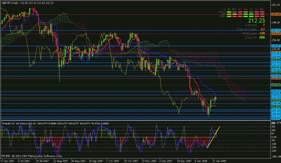The image size is (281, 163).
Task: Click the 18 Sep 2007 date label
Action: (96, 161)
